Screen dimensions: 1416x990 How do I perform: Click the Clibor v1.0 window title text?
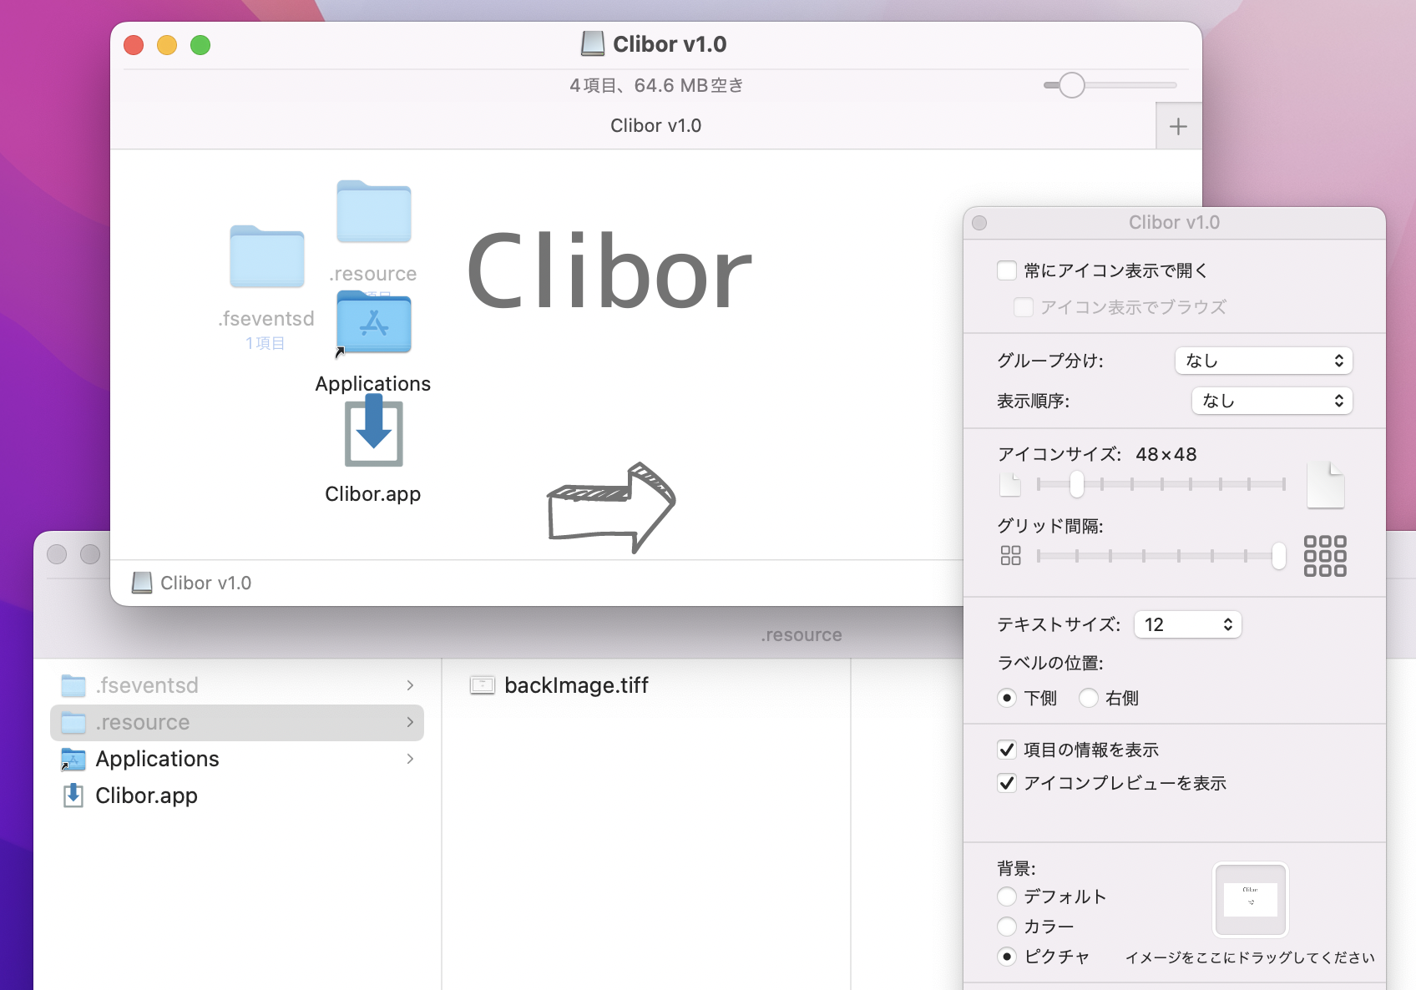(670, 44)
